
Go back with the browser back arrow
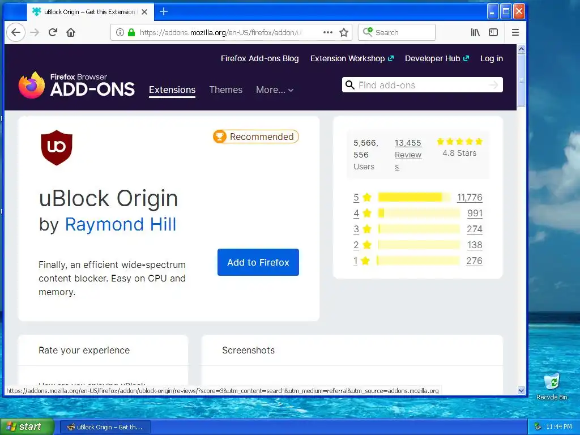pos(15,32)
